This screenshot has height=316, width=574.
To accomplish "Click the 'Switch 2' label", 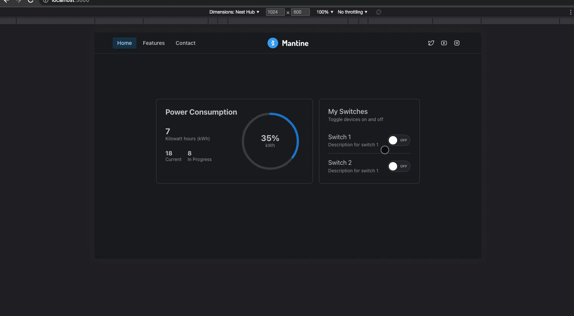I will tap(340, 163).
